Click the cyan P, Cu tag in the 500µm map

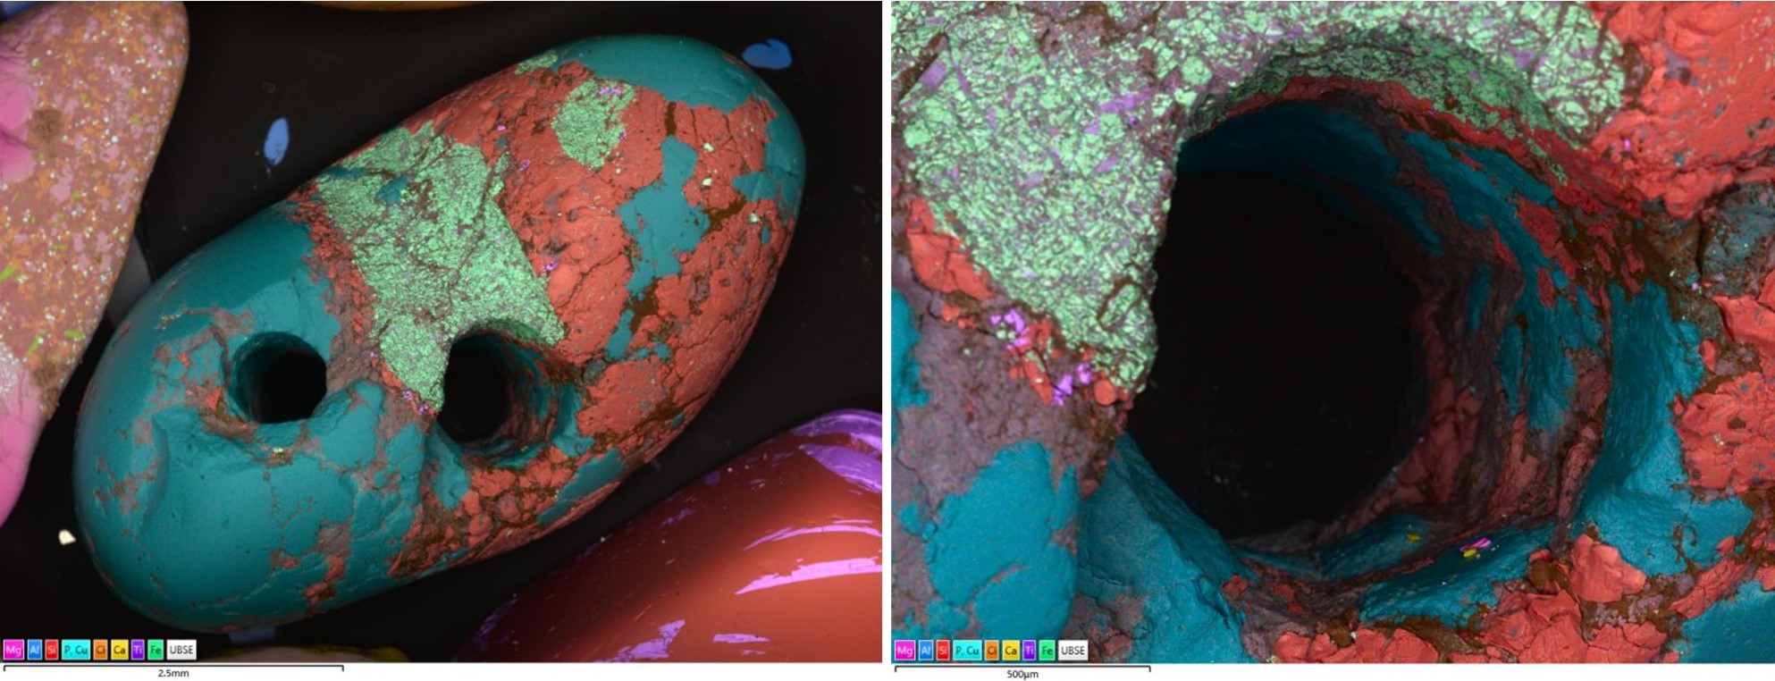tap(967, 651)
